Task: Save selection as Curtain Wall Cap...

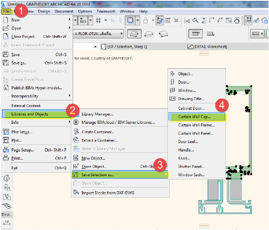Action: [x=197, y=117]
